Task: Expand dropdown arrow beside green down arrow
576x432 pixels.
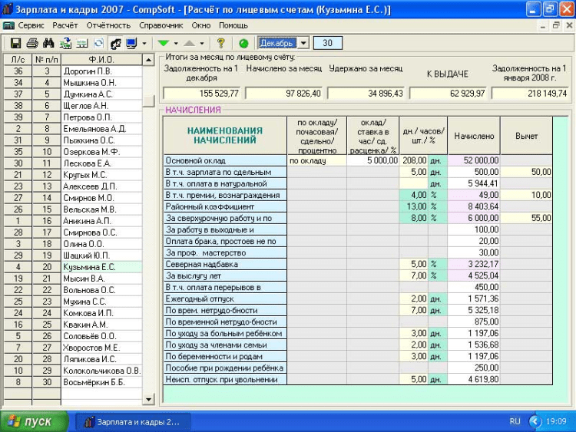Action: pos(175,43)
